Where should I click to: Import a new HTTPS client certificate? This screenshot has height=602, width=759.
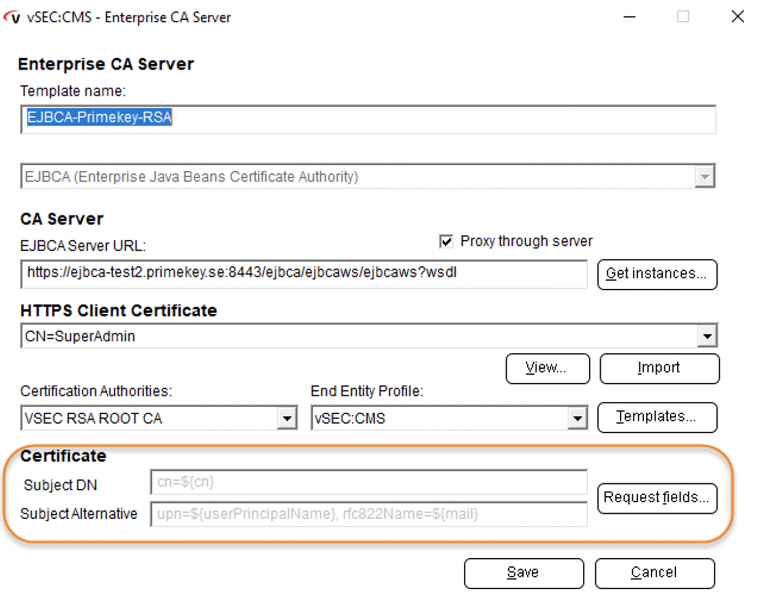tap(659, 368)
